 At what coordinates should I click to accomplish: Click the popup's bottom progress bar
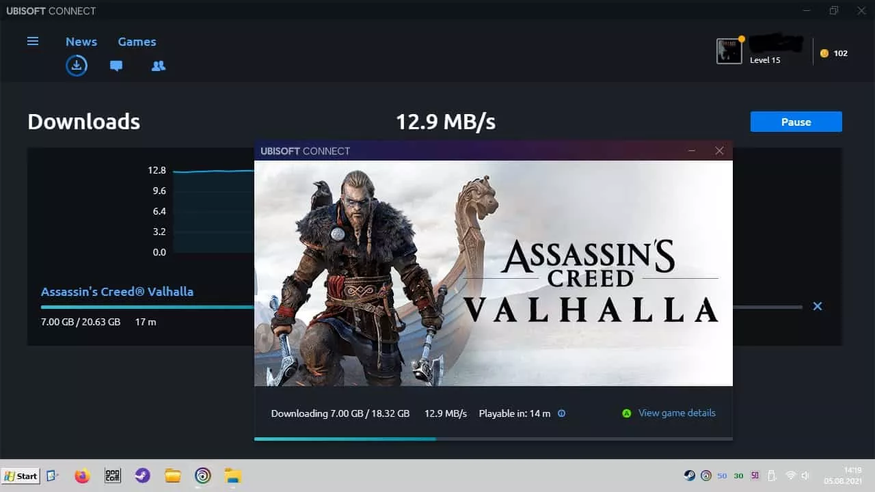pos(494,439)
